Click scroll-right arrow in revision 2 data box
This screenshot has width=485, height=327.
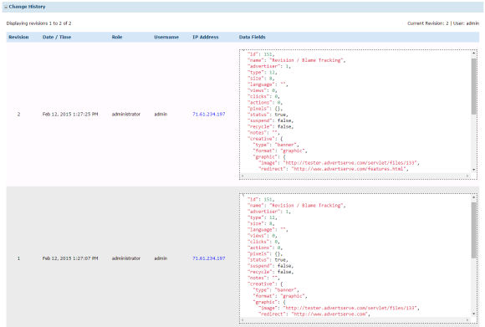coord(467,176)
